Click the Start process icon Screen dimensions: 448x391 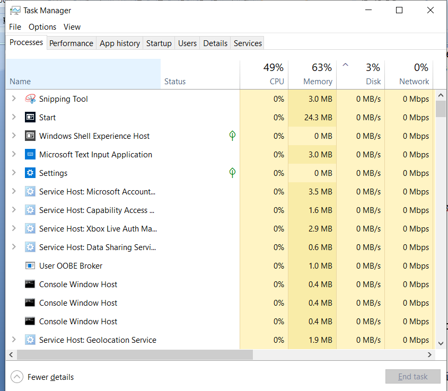(30, 117)
